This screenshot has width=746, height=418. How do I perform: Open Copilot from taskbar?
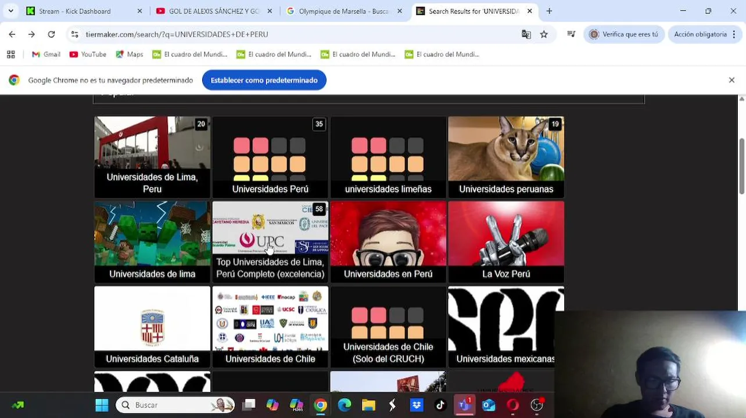pos(272,405)
